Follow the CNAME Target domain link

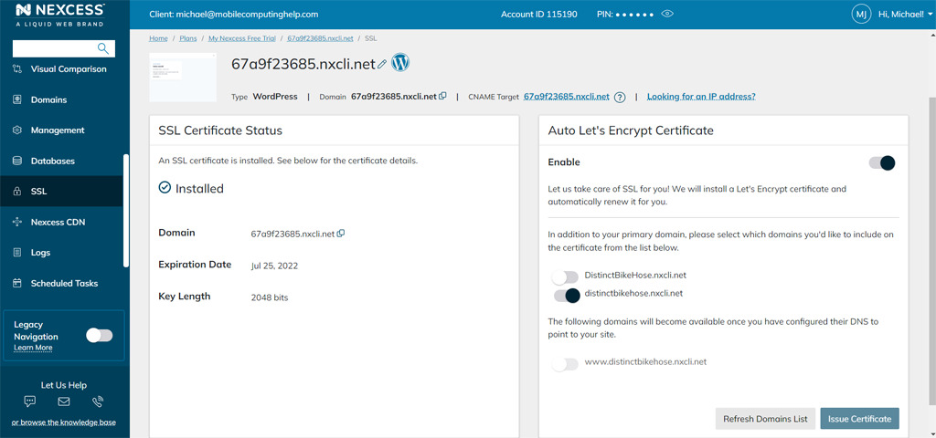567,97
